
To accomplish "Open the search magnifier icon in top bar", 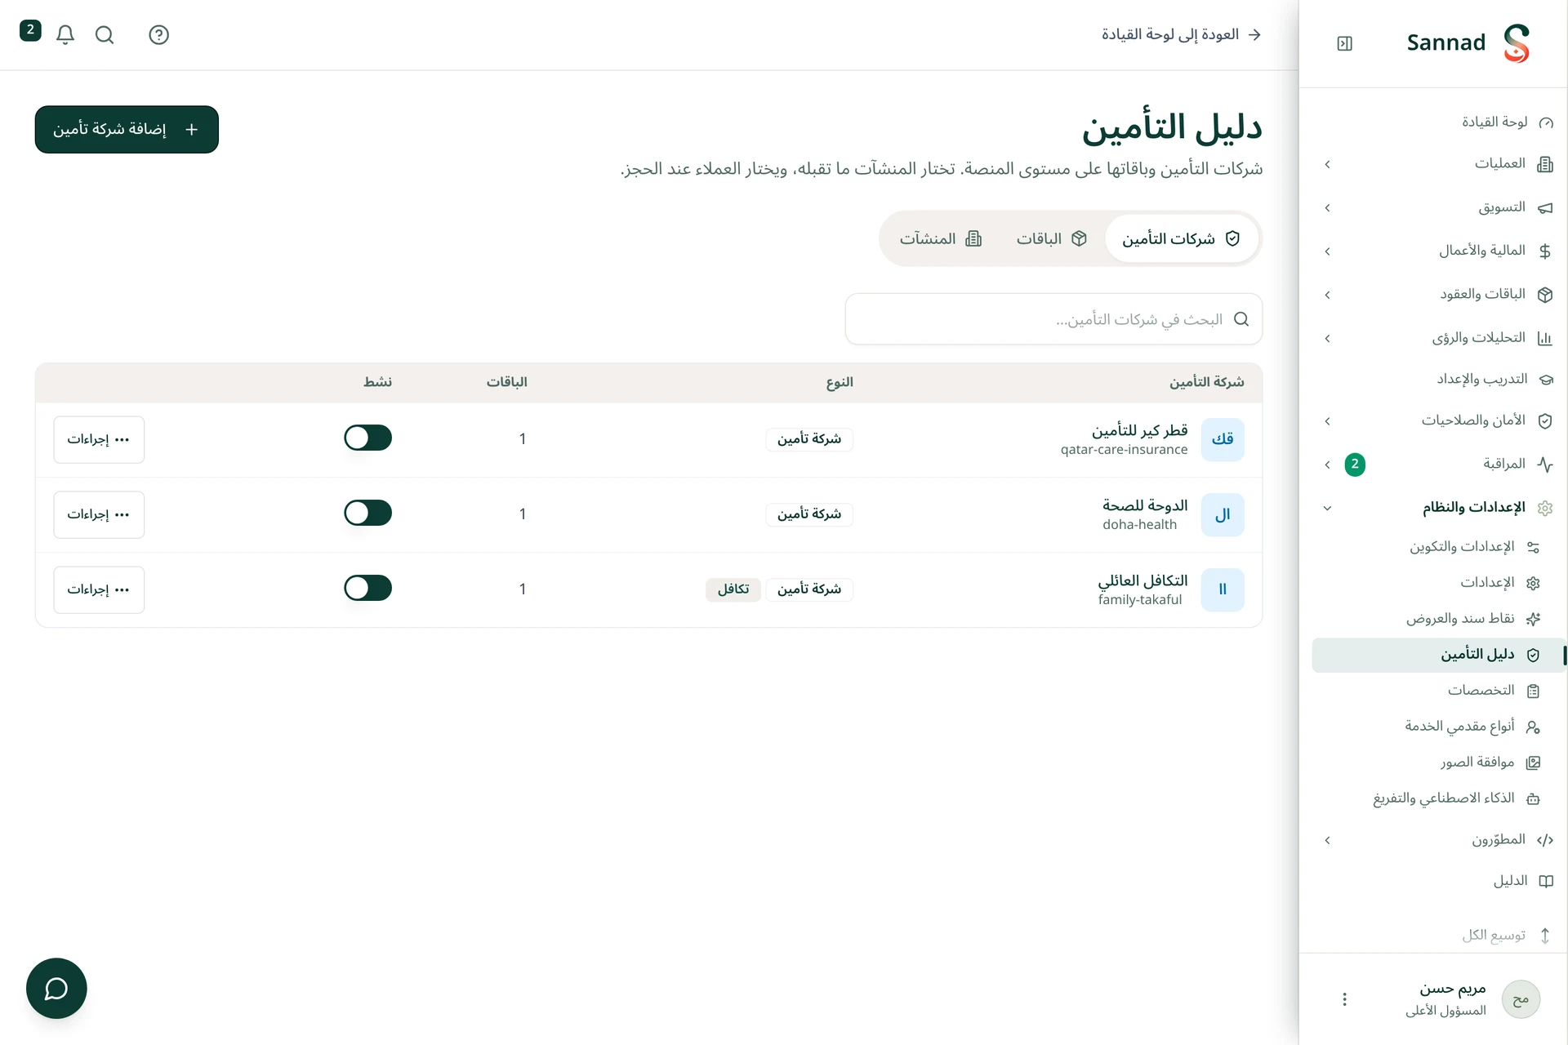I will [x=105, y=34].
